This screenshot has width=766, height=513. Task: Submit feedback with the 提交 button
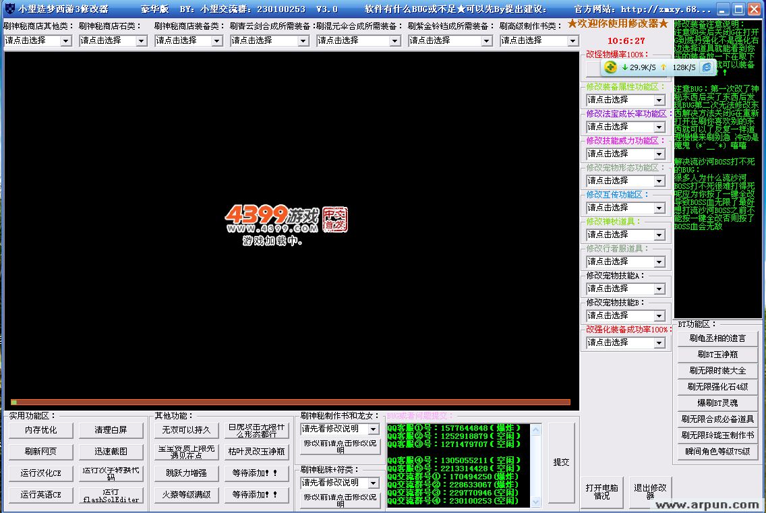point(561,462)
